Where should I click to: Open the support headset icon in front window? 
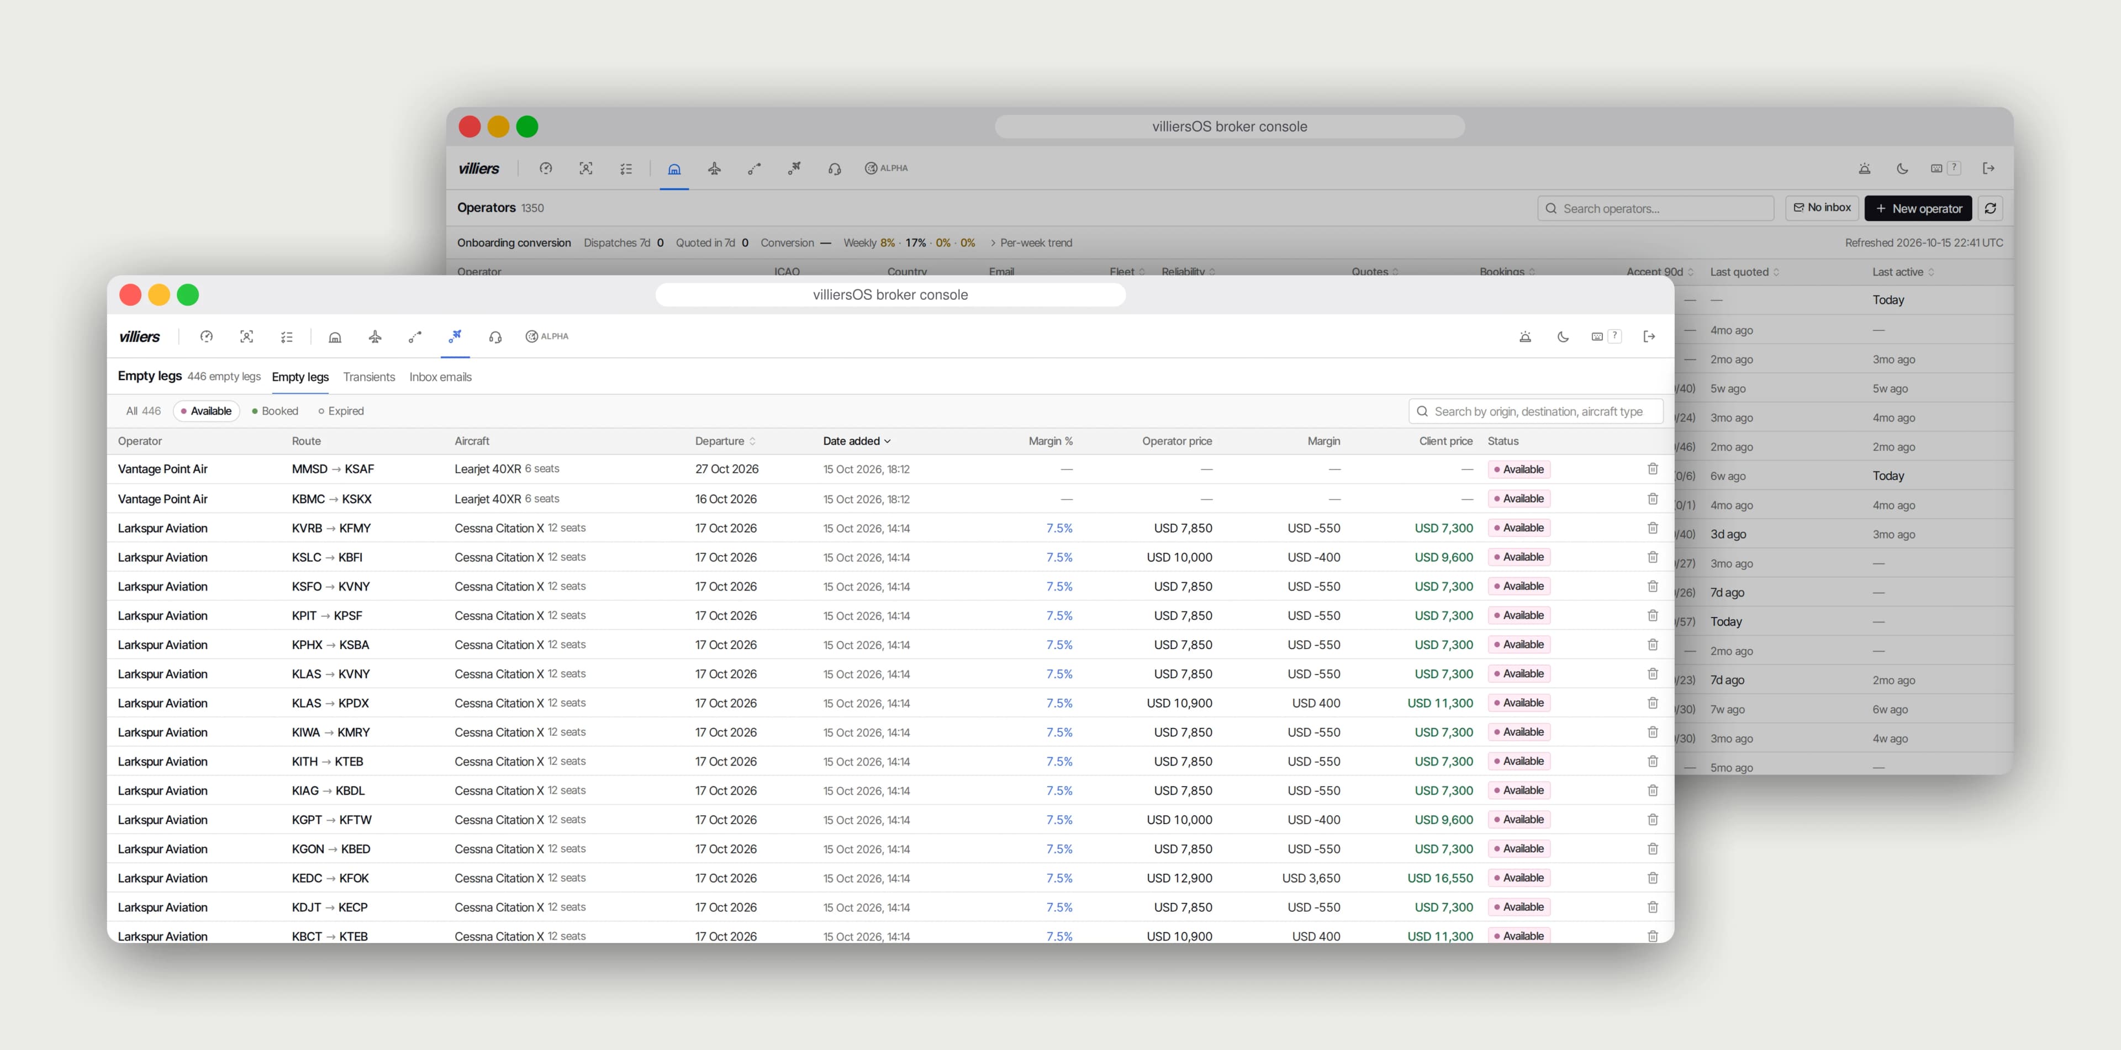[495, 336]
